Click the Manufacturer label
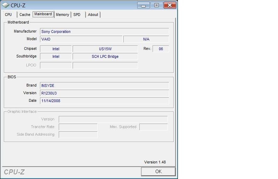Image resolution: width=278 pixels, height=179 pixels. (x=25, y=31)
